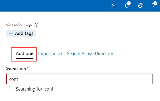Viewport: 160px width, 101px height.
Task: Click the Connection tags label
Action: pos(19,25)
